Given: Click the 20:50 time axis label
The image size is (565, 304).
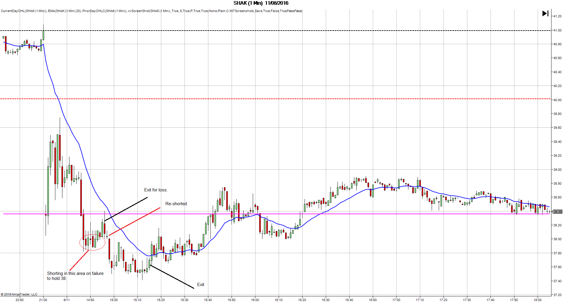Looking at the screenshot, I should [x=20, y=300].
